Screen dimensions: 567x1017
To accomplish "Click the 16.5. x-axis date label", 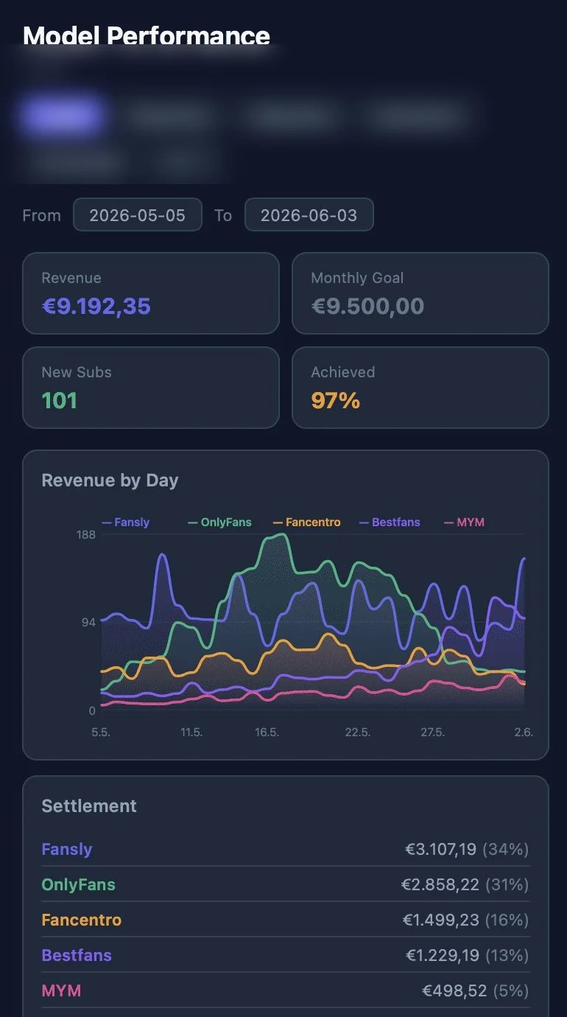I will coord(267,733).
